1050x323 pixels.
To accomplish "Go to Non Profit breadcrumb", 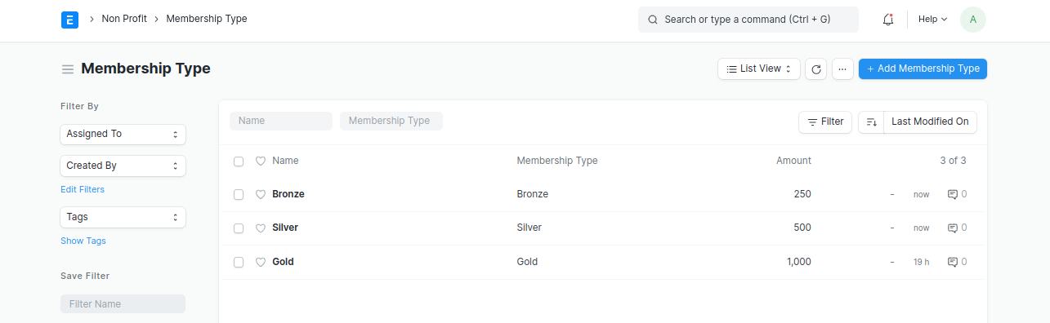I will (x=124, y=19).
